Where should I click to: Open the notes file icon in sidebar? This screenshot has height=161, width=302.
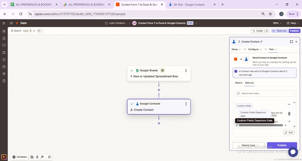[x=4, y=38]
